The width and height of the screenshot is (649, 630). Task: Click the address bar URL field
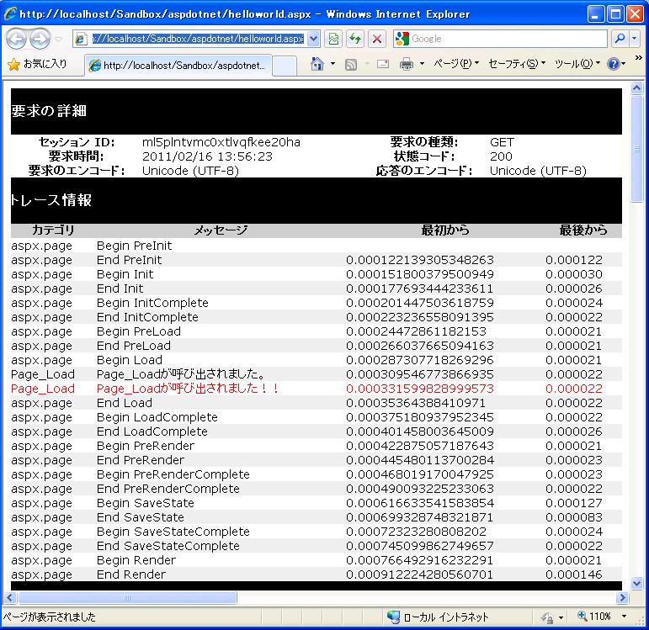click(198, 39)
